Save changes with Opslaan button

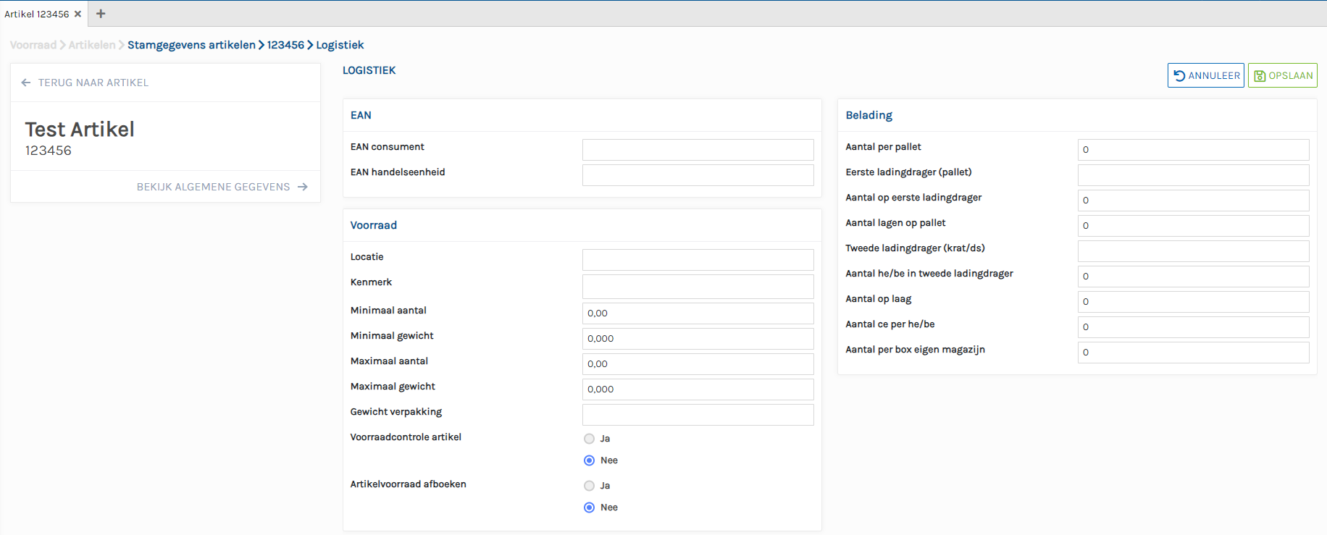point(1282,75)
